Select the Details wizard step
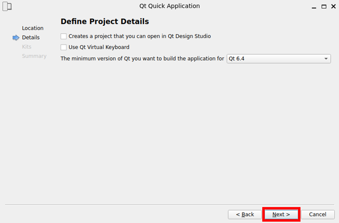 point(31,38)
